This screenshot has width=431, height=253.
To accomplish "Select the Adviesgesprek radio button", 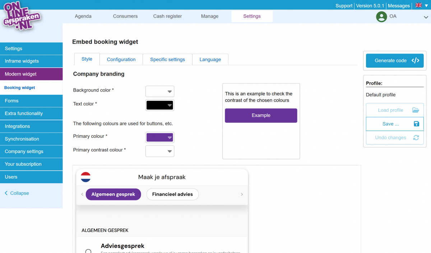I will point(88,251).
